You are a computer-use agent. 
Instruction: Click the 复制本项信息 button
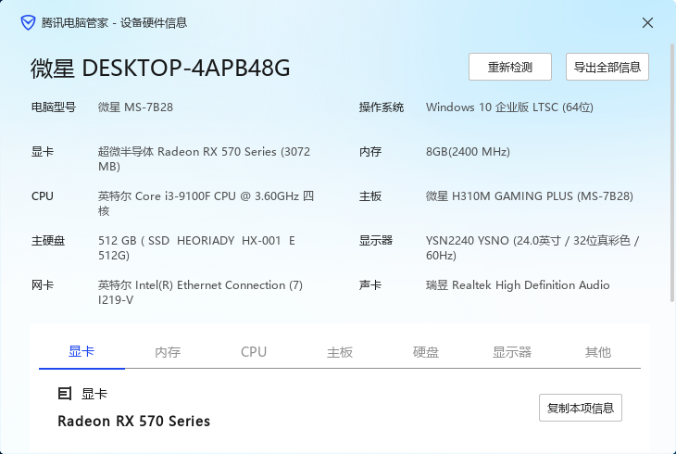[x=581, y=408]
